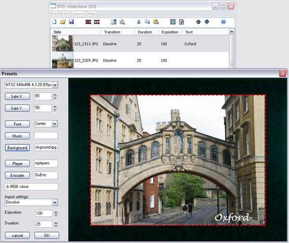Open the File menu

pyautogui.click(x=54, y=14)
